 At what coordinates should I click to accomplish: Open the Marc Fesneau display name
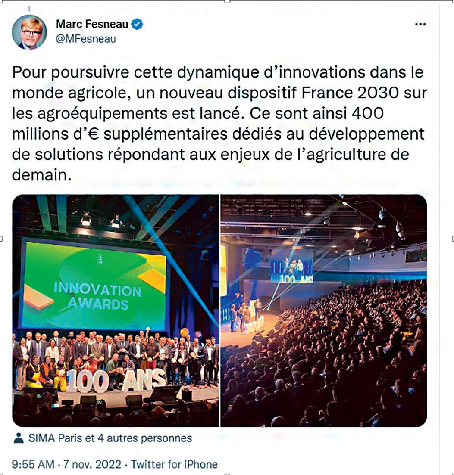(92, 24)
